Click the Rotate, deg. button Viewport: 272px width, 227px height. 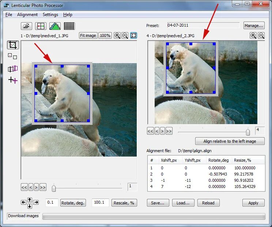tap(73, 203)
